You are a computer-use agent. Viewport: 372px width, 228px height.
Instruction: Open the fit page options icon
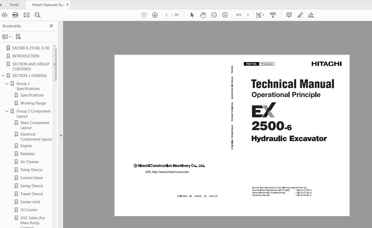(x=259, y=15)
